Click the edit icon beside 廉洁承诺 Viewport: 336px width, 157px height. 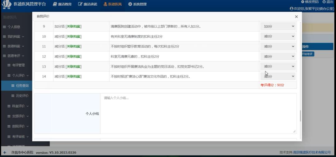tap(80, 4)
